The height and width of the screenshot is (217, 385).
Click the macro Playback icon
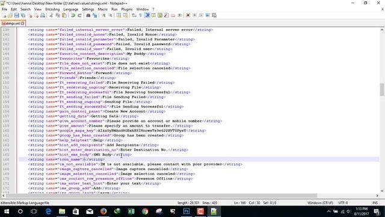coord(201,15)
